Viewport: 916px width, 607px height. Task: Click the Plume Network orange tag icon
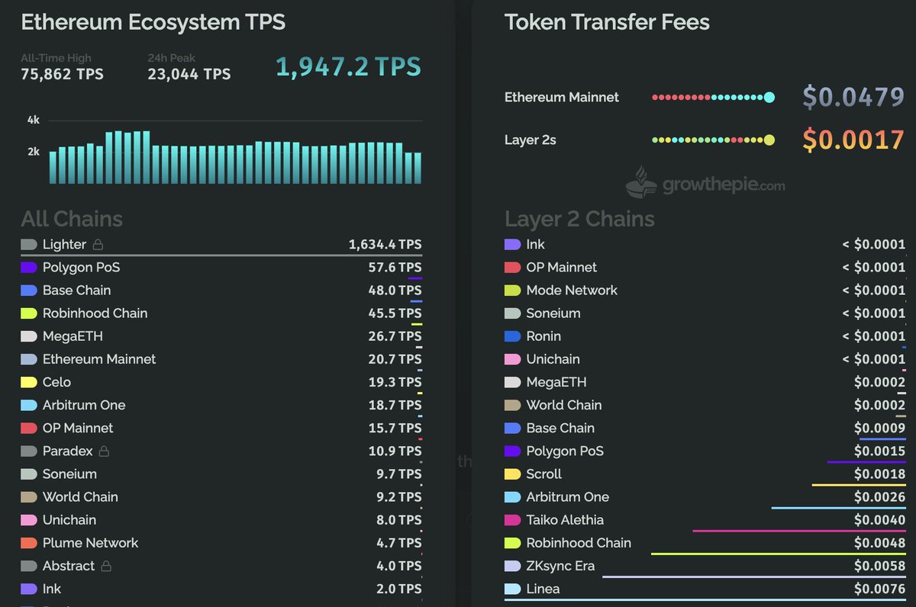pos(29,543)
